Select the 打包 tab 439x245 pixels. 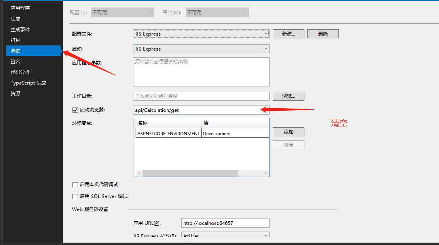coord(15,40)
